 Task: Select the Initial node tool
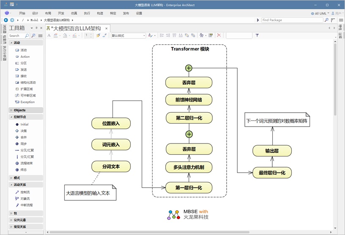pos(24,124)
